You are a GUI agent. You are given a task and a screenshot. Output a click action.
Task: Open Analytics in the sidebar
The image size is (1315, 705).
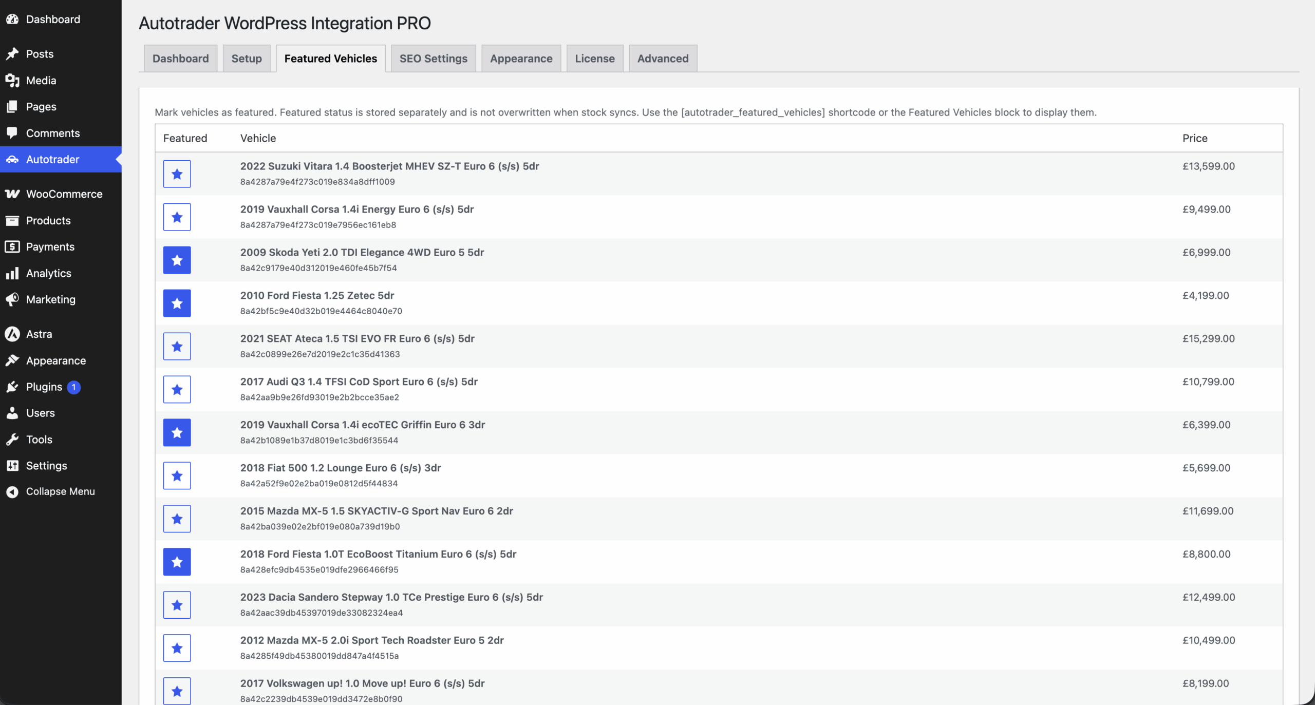pos(61,273)
